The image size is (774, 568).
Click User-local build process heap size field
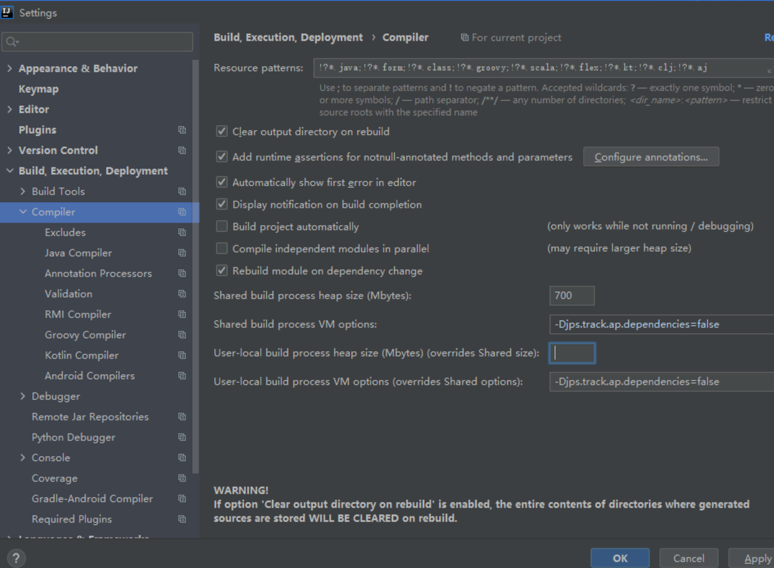572,353
